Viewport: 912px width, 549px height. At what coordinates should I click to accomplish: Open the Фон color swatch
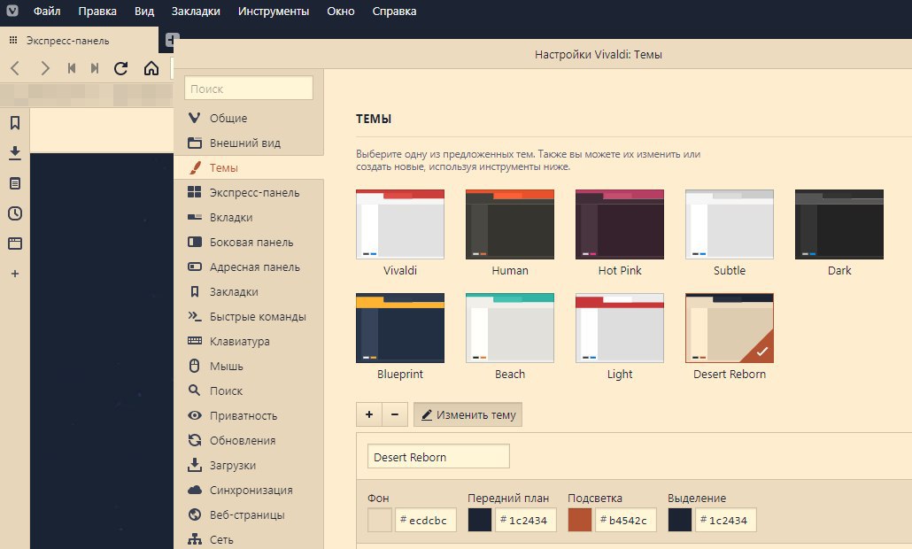point(380,520)
